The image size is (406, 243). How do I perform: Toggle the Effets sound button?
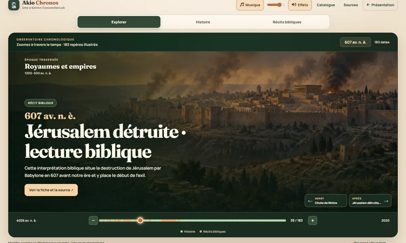(300, 5)
